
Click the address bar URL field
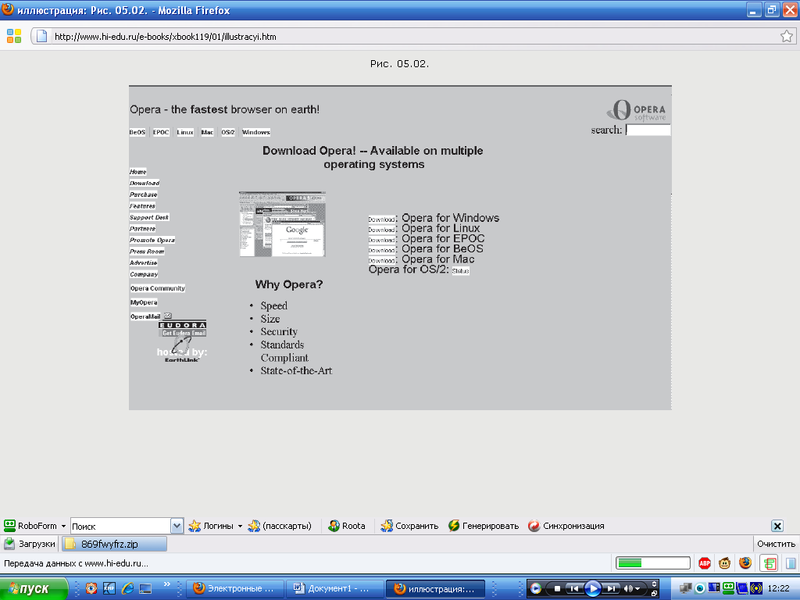pyautogui.click(x=413, y=36)
